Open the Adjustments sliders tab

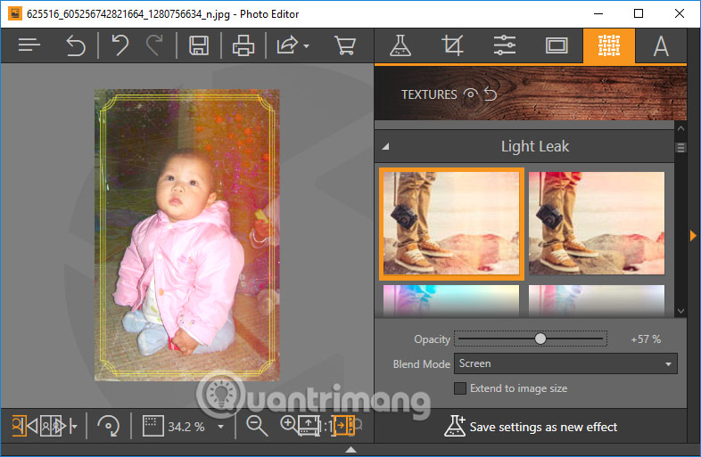click(x=504, y=45)
